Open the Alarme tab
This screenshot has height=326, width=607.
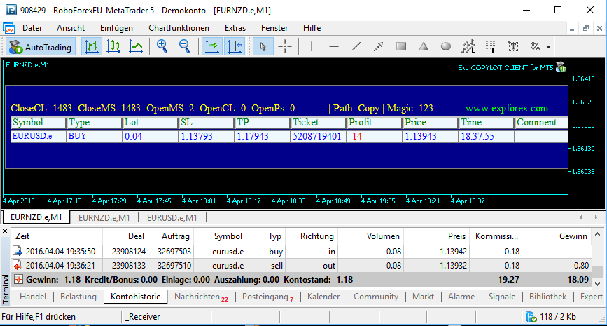coord(461,297)
